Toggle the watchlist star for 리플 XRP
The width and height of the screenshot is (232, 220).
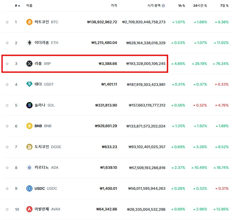(7, 64)
